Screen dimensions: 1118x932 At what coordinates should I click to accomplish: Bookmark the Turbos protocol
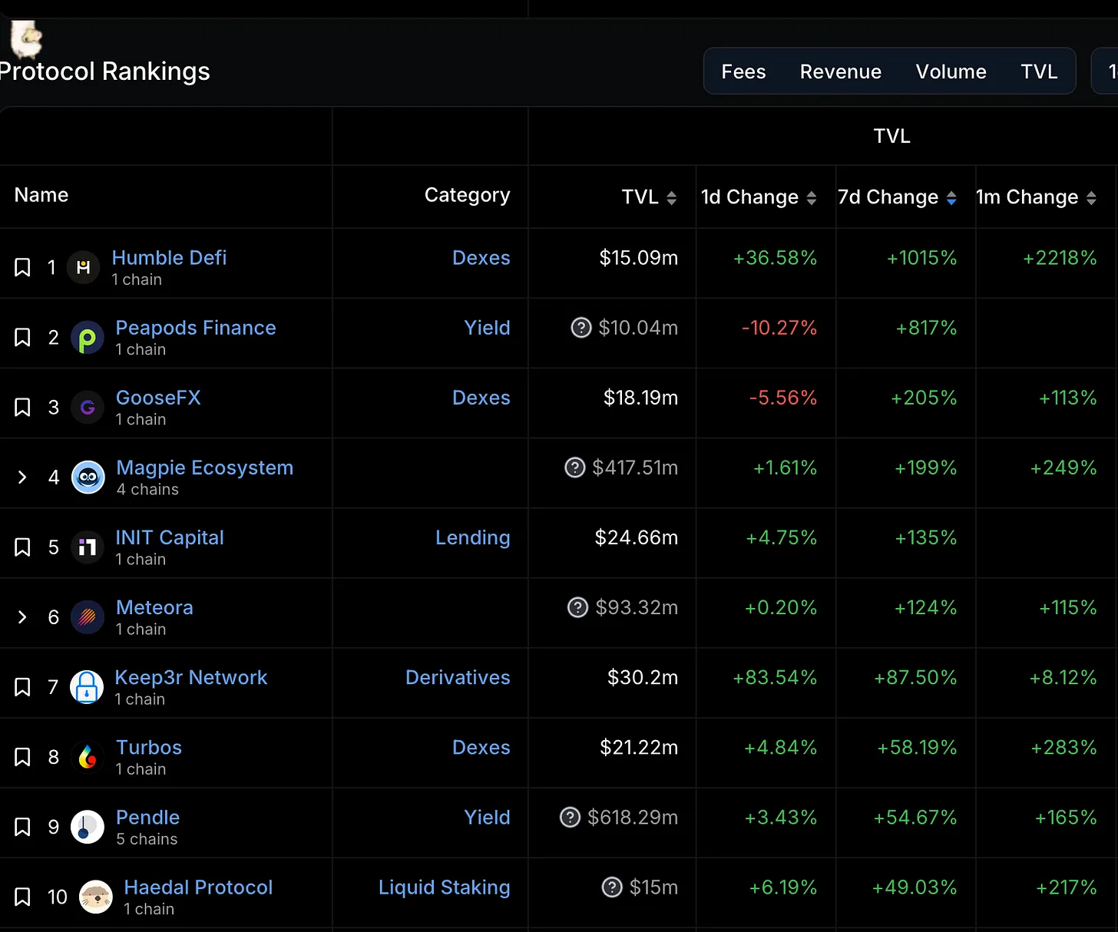22,756
